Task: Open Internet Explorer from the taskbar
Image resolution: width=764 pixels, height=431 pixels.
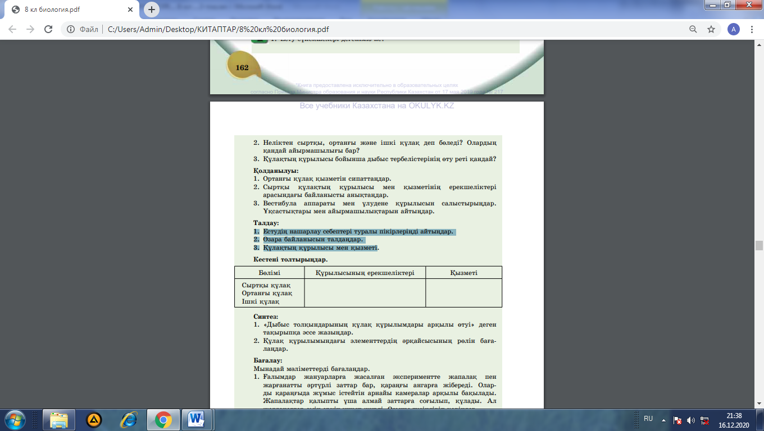Action: tap(129, 419)
